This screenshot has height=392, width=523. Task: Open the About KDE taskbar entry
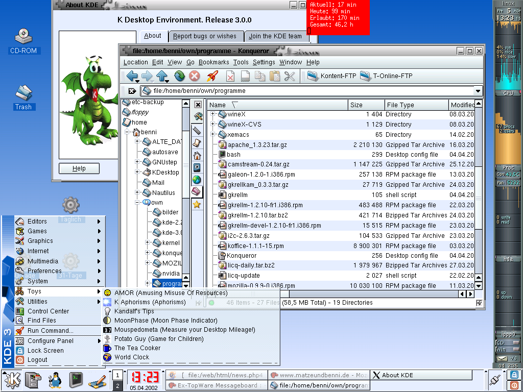[x=421, y=375]
